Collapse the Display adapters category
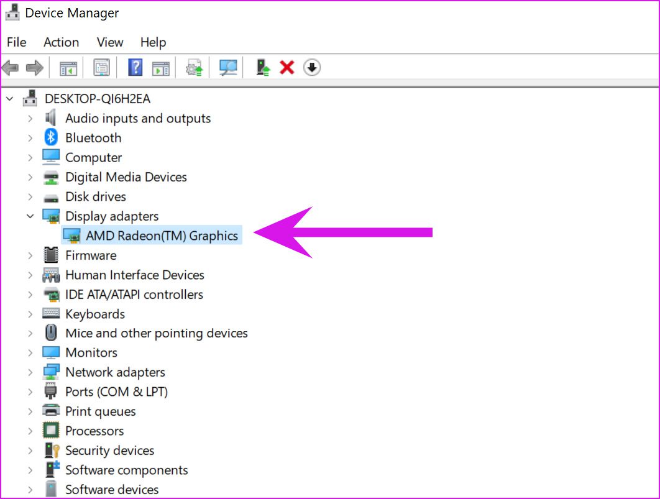This screenshot has width=660, height=499. (30, 216)
